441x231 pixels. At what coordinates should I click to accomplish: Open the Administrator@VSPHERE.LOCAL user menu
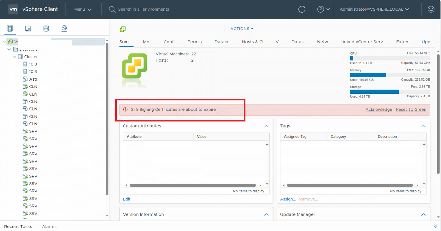point(374,9)
